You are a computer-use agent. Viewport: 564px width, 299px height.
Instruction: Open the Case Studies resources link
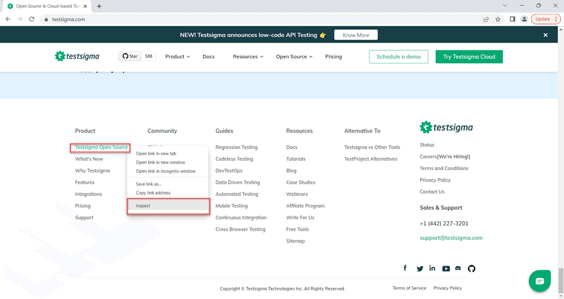(301, 182)
